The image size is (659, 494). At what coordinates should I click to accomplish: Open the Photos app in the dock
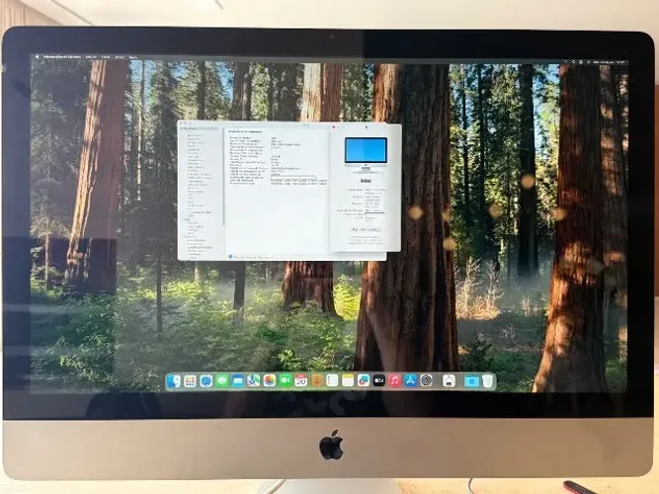point(270,381)
